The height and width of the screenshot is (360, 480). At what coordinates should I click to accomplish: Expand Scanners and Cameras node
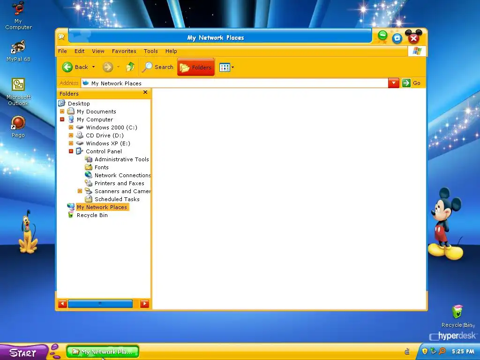[80, 191]
